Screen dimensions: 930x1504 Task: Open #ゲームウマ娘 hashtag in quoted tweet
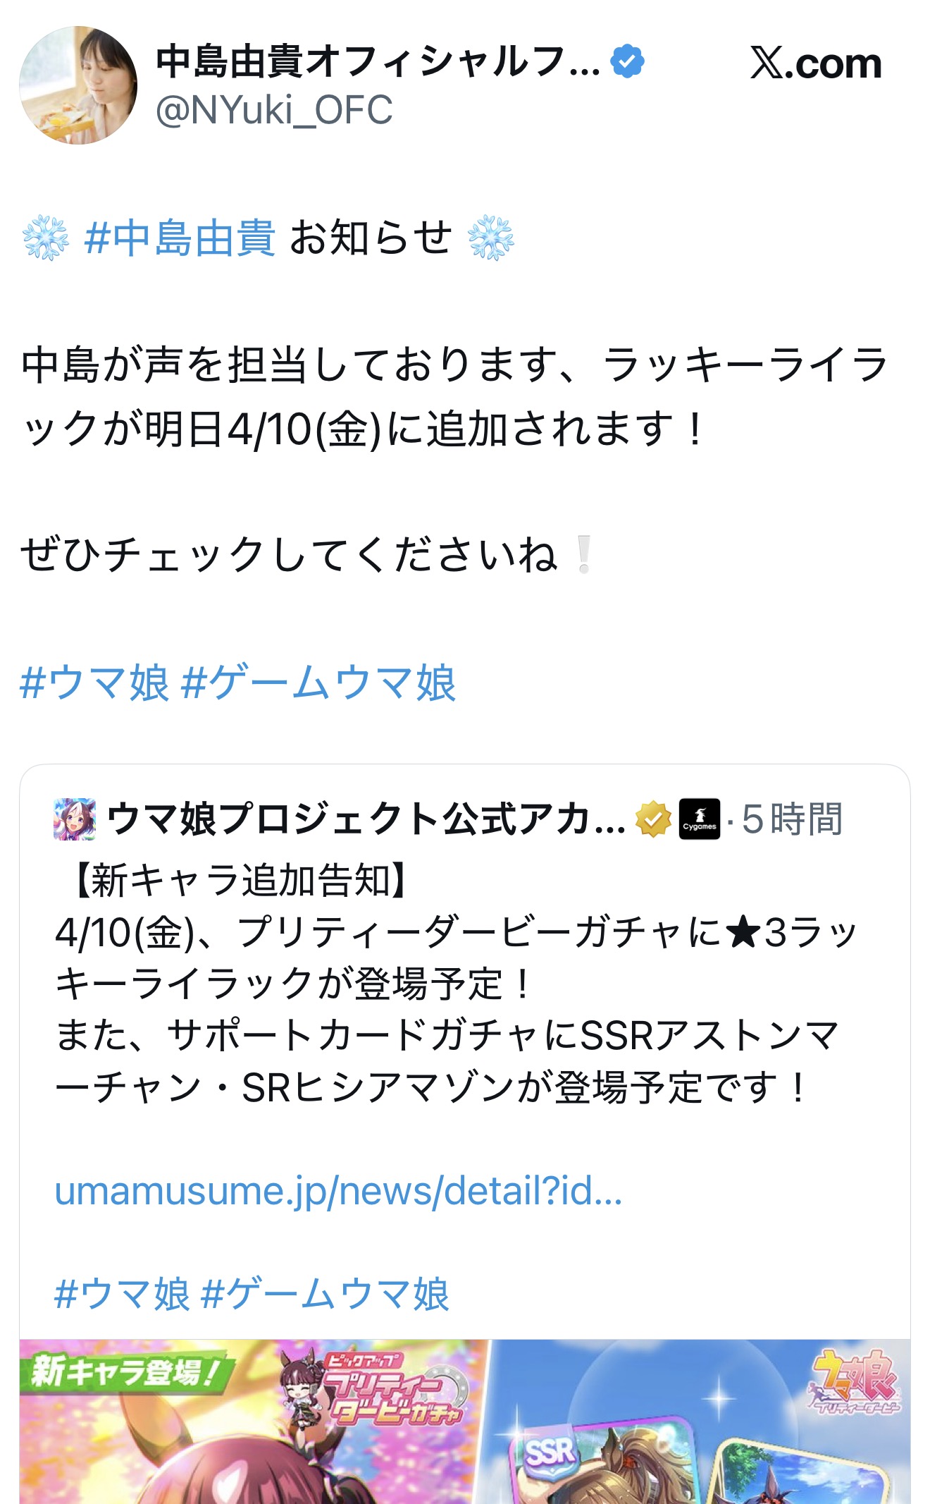325,1294
